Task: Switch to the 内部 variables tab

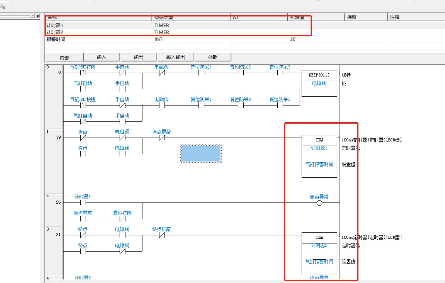Action: tap(64, 58)
